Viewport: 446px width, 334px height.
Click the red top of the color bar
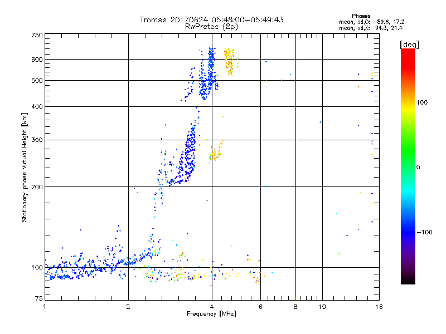[408, 52]
